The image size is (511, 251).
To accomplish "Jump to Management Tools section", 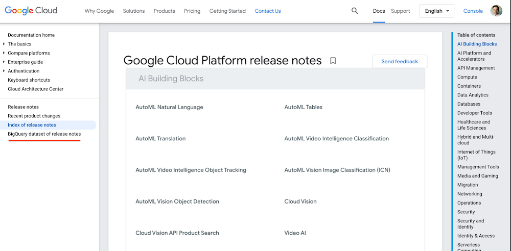I will (x=478, y=167).
